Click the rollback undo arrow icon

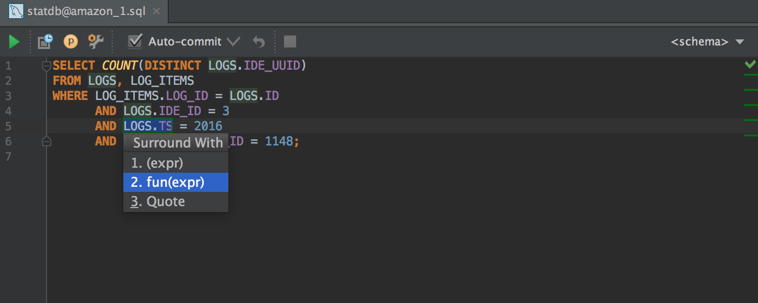[258, 41]
